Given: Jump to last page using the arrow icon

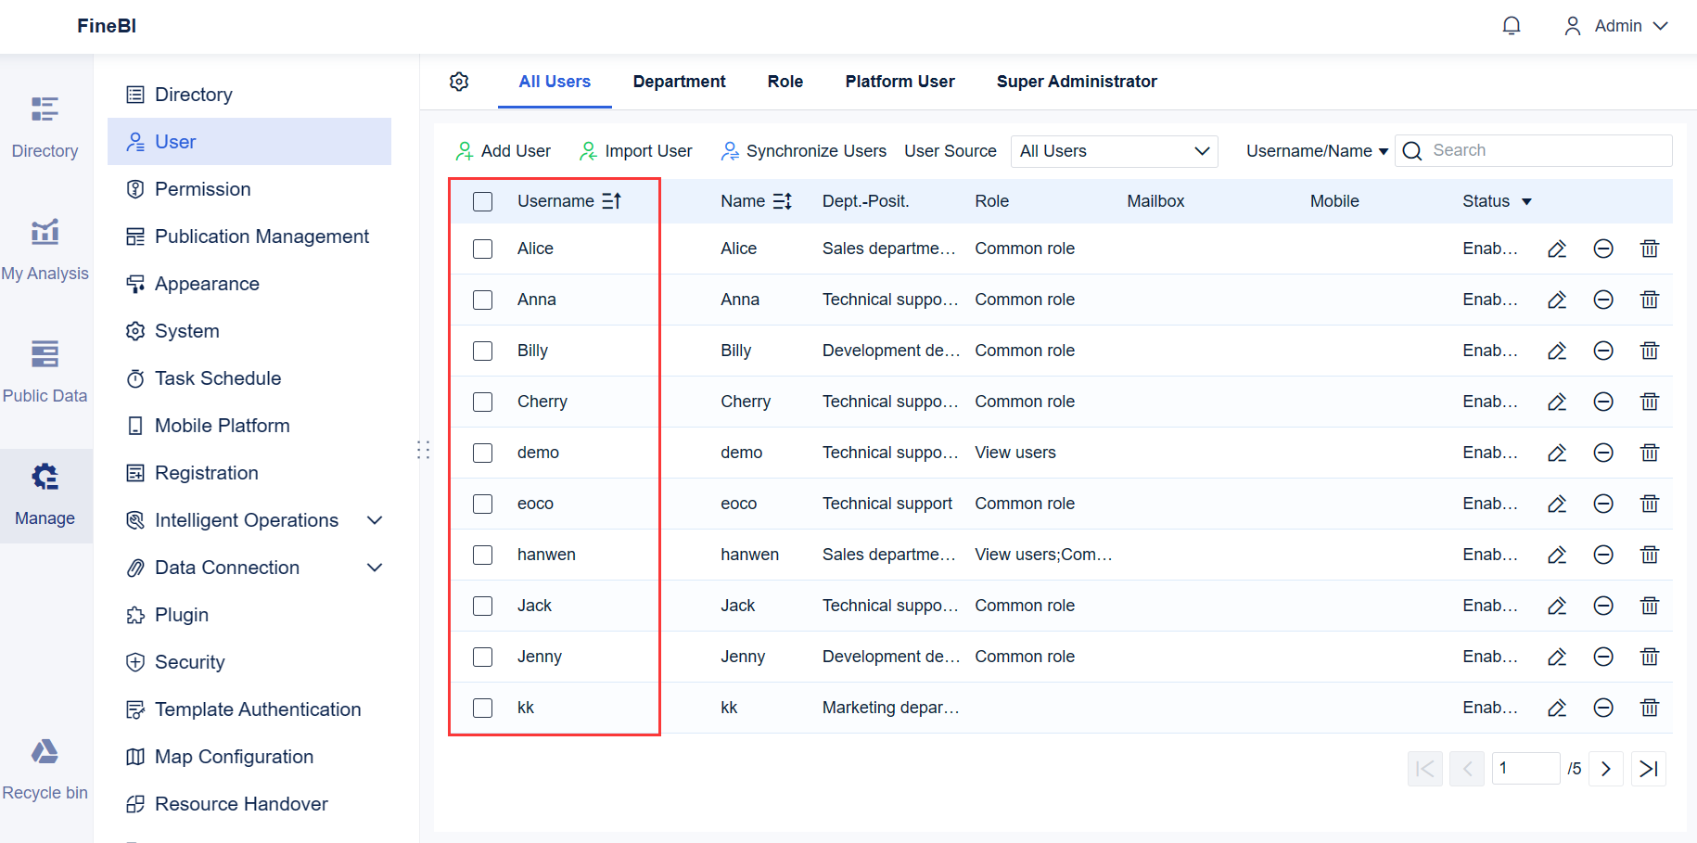Looking at the screenshot, I should (x=1648, y=768).
